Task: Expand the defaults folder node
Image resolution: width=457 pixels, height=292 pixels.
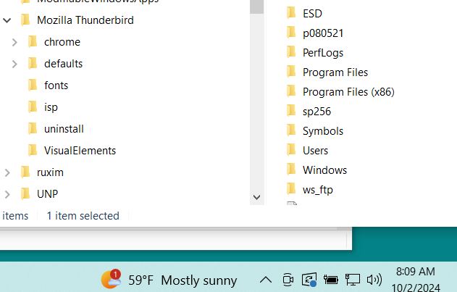Action: click(14, 64)
